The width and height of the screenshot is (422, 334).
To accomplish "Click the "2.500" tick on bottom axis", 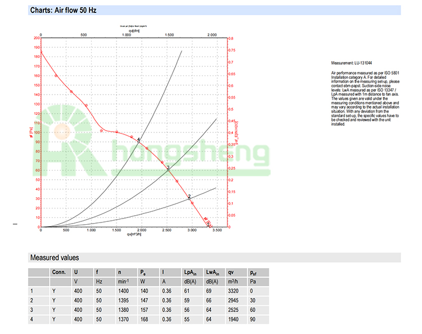I will coord(167,230).
